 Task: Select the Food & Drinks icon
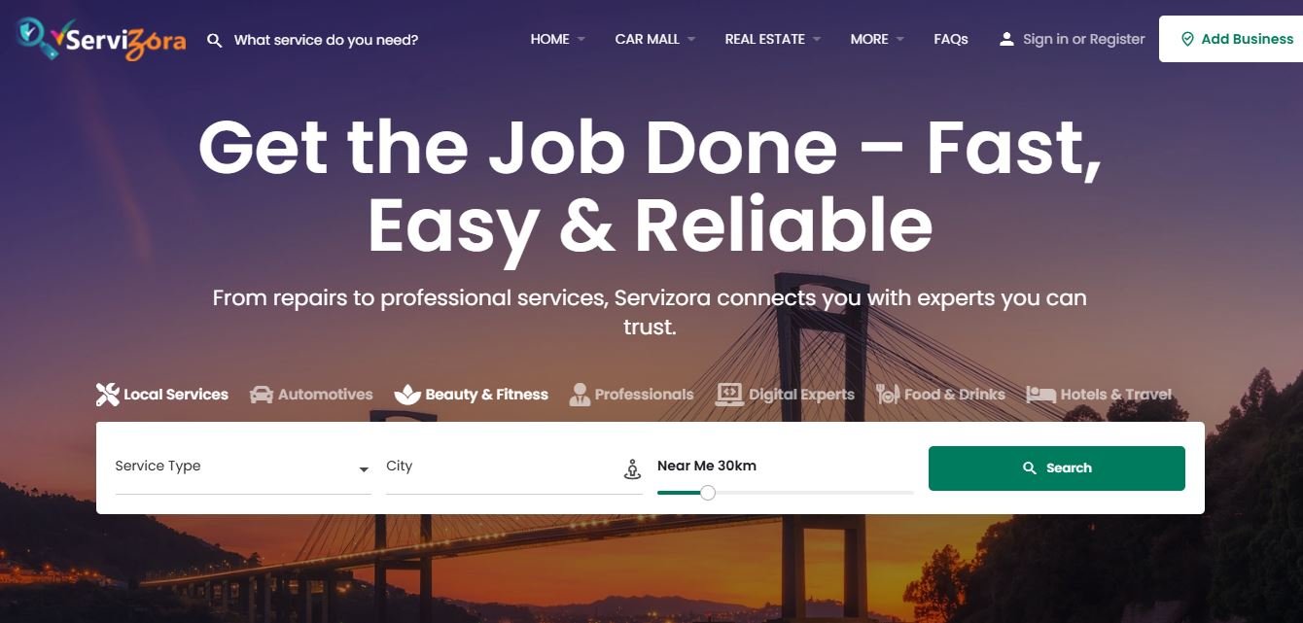click(x=887, y=395)
